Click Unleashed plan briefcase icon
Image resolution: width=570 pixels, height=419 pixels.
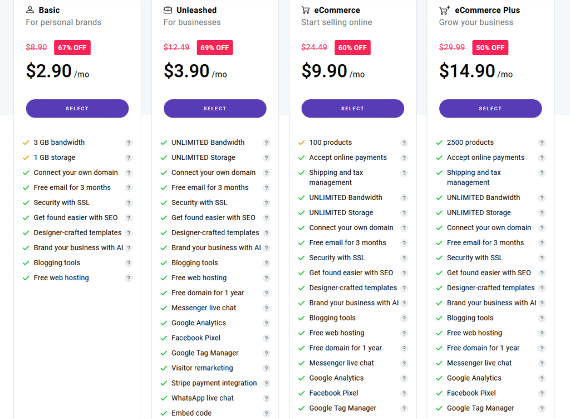[168, 10]
